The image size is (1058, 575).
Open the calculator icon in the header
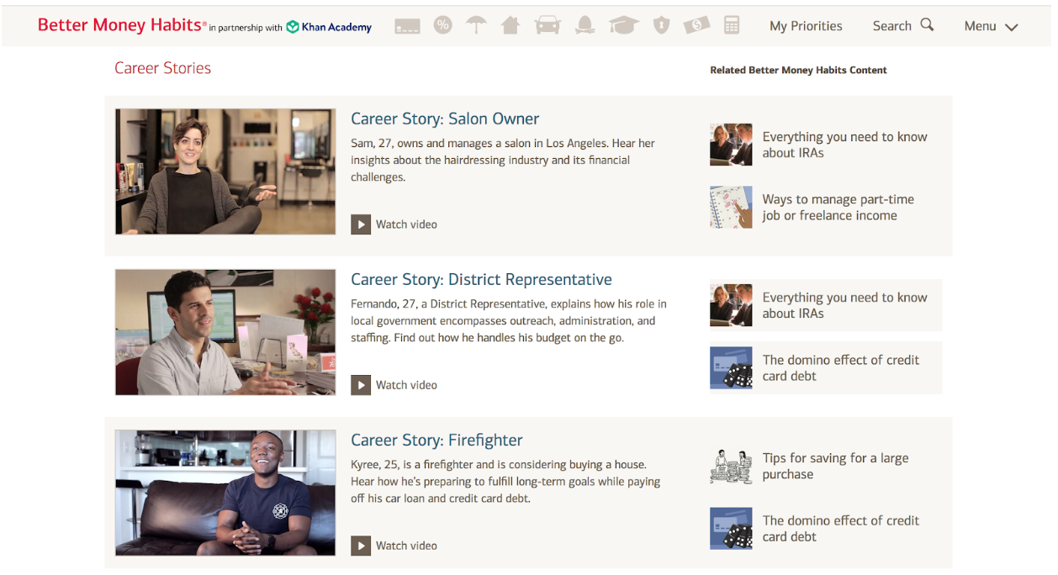click(x=732, y=26)
